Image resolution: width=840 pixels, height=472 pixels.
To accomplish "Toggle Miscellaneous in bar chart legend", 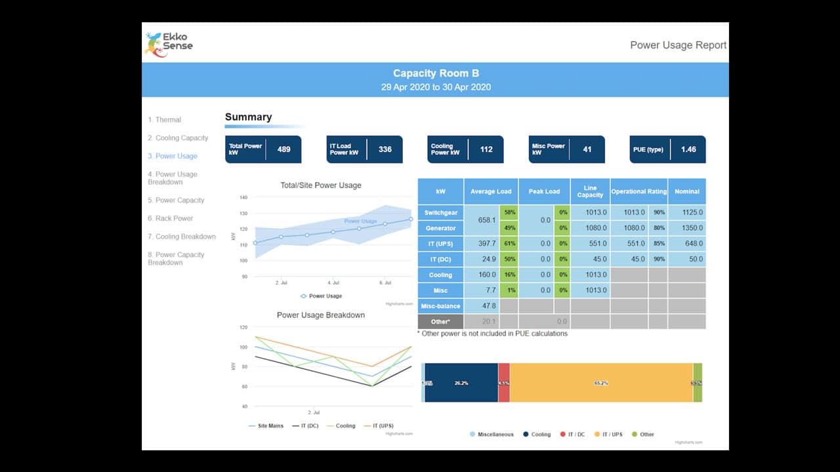I will (x=492, y=435).
